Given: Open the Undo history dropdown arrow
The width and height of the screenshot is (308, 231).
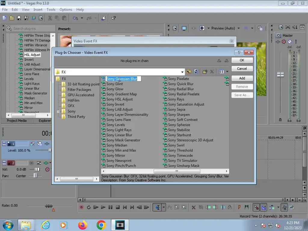Looking at the screenshot, I should (x=82, y=18).
